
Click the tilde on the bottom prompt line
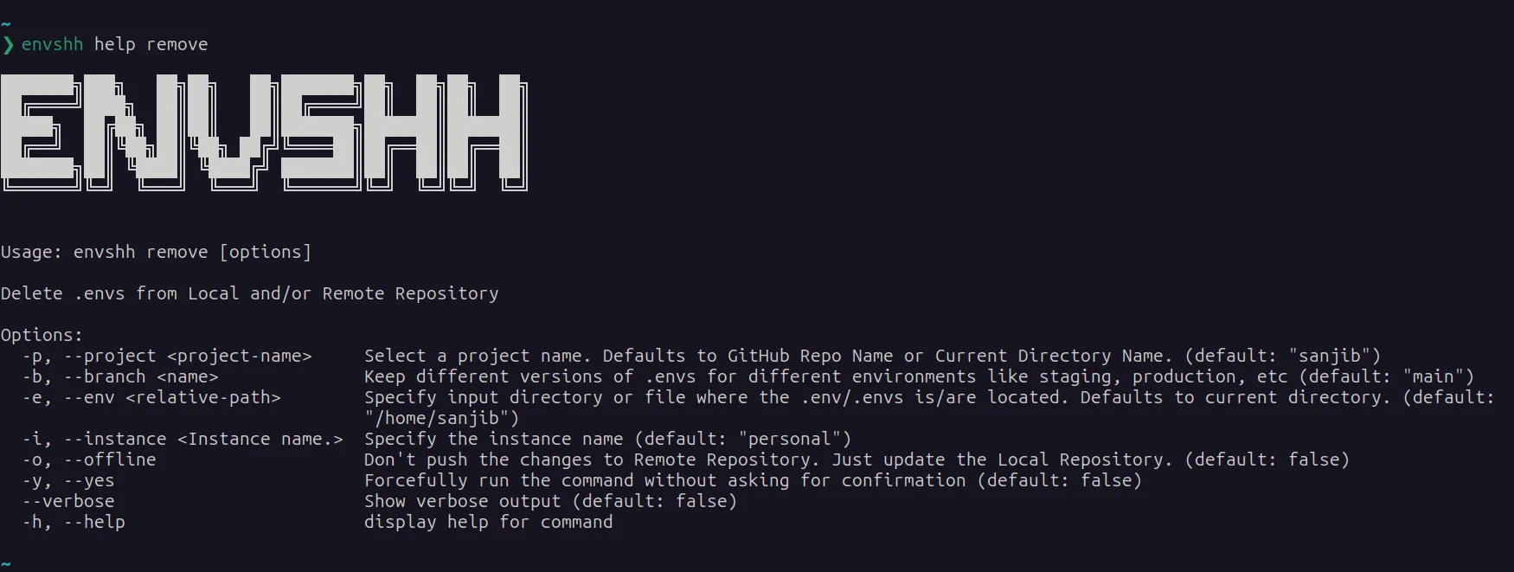coord(5,563)
